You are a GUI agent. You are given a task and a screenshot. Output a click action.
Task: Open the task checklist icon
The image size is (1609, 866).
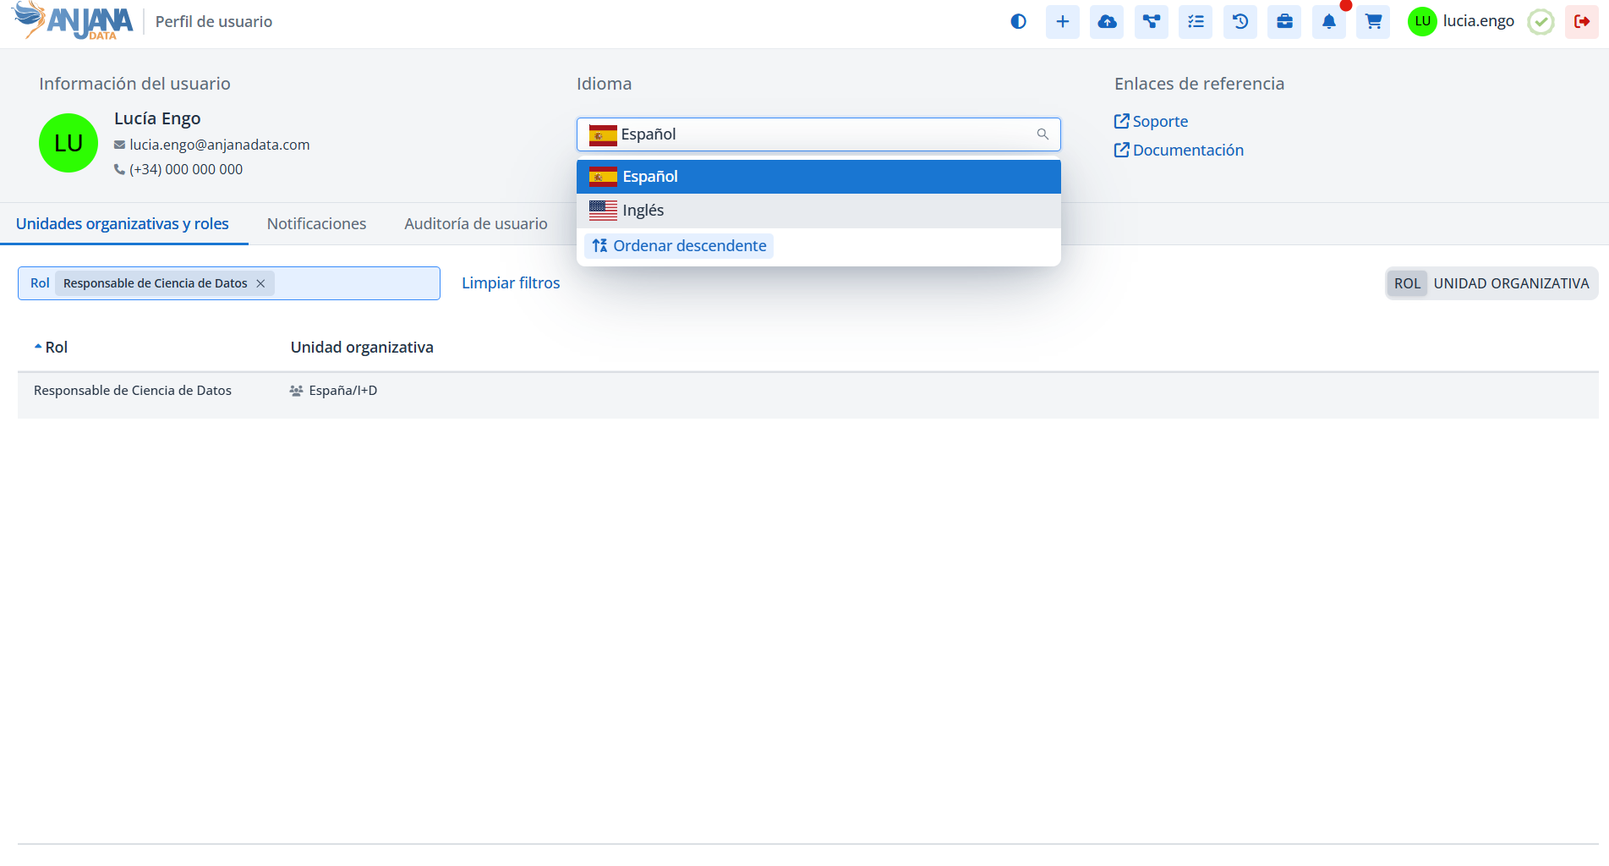click(1196, 22)
